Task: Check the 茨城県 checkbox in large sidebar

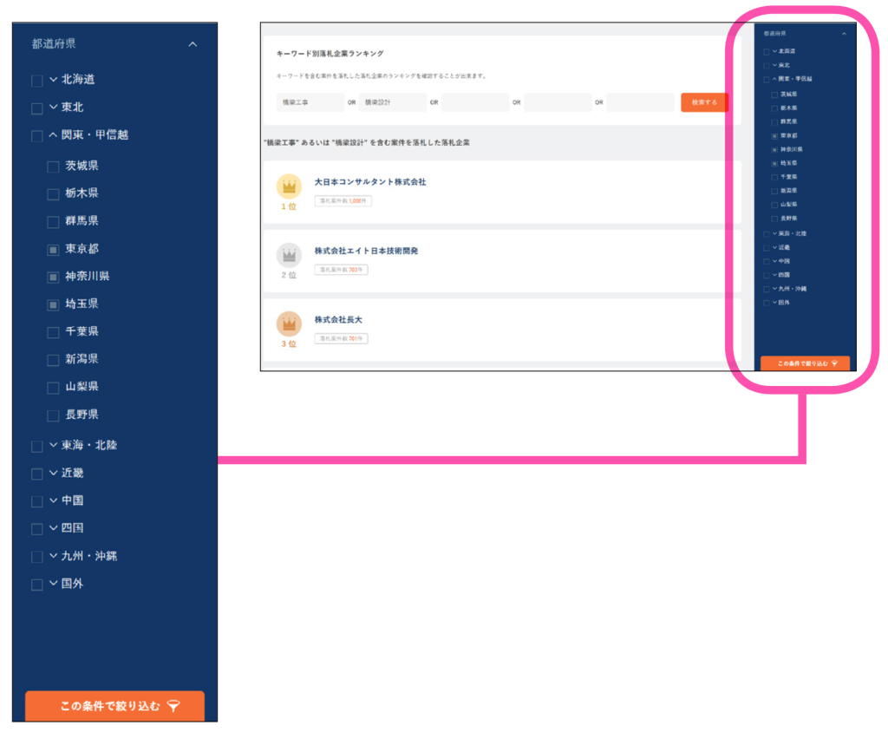Action: point(53,167)
